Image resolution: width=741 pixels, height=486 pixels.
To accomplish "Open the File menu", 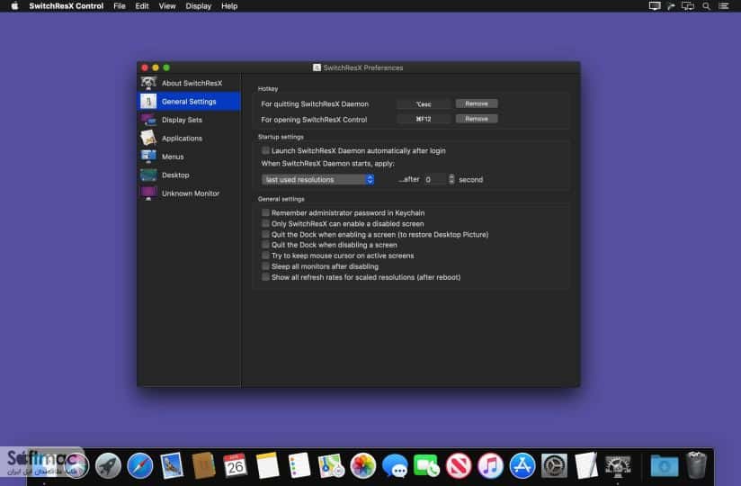I will coord(120,6).
